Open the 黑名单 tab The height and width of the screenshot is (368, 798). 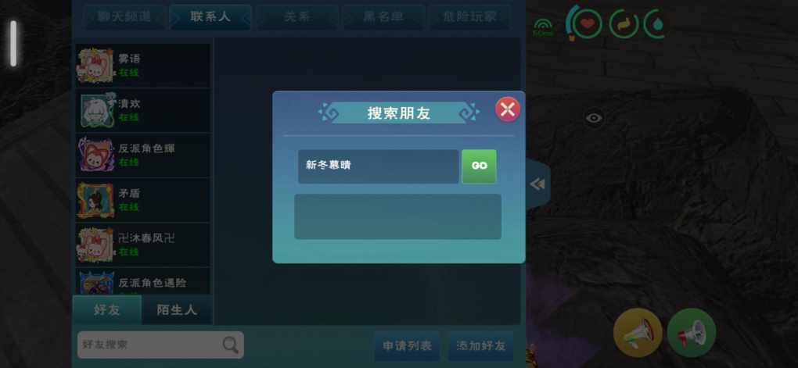pyautogui.click(x=383, y=16)
